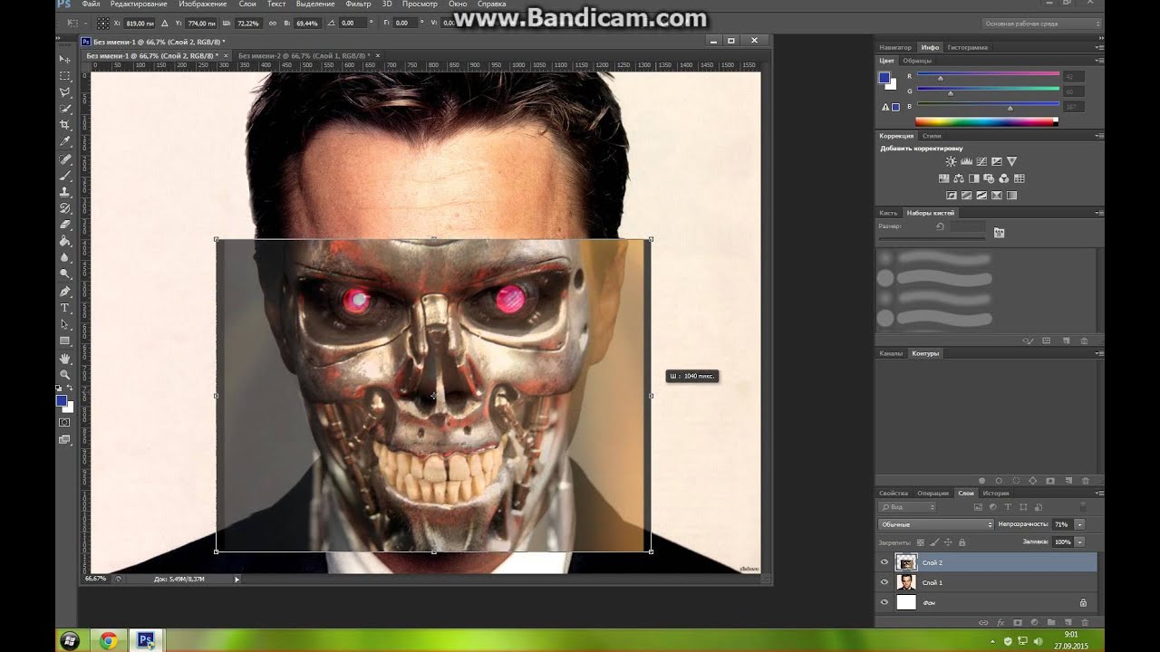Create a new layer group
This screenshot has width=1160, height=652.
point(1050,622)
